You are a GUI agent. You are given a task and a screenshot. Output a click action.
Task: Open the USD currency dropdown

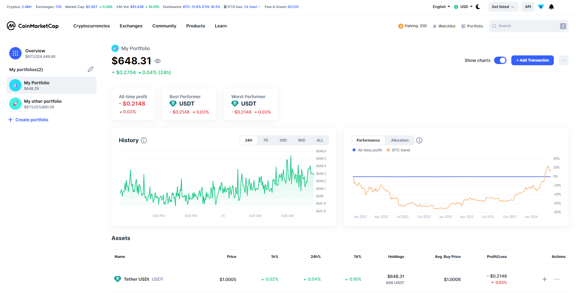click(463, 7)
